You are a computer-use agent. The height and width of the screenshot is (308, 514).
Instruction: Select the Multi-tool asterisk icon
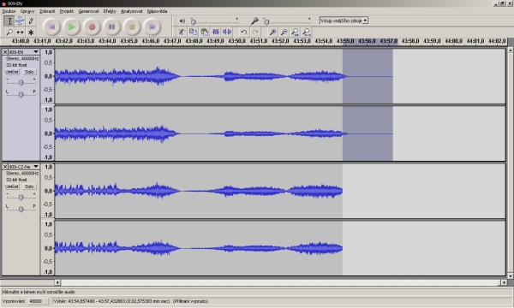(31, 32)
